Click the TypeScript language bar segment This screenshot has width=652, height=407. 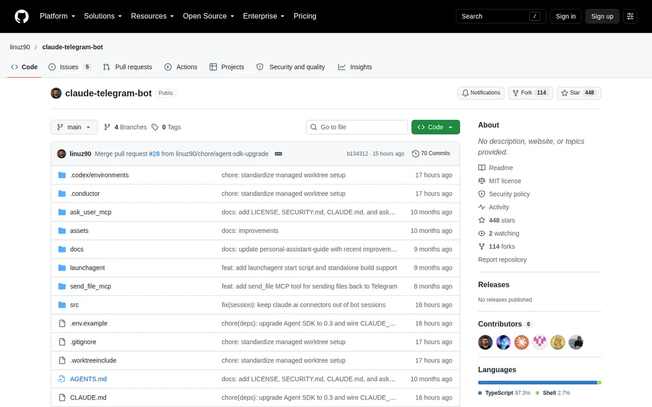point(537,383)
